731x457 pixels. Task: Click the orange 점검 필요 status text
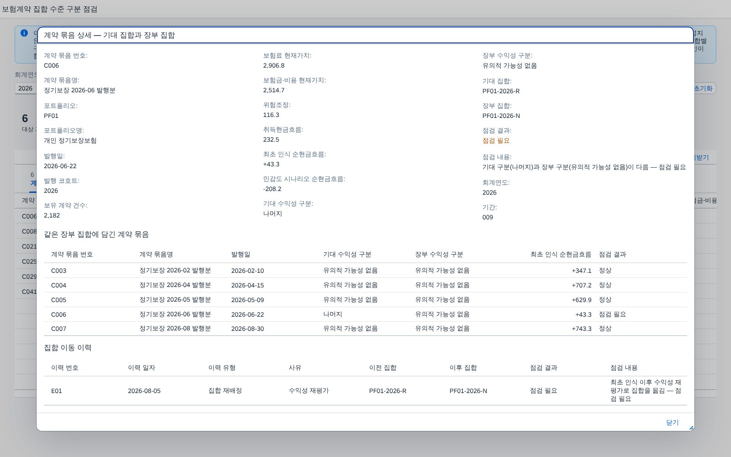[496, 141]
